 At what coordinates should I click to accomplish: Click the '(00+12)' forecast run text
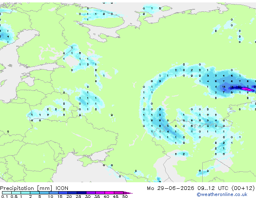tap(243, 188)
